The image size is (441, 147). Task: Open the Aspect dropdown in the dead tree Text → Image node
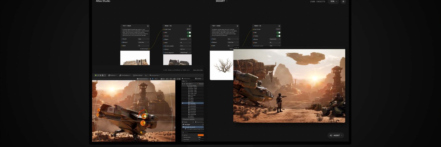tap(233, 39)
